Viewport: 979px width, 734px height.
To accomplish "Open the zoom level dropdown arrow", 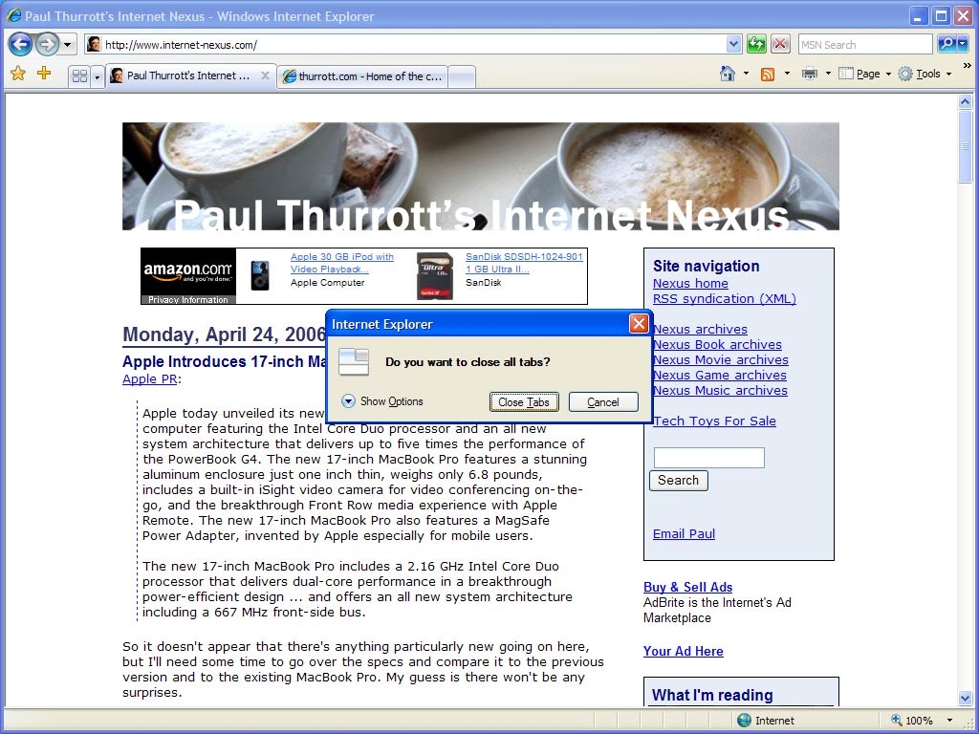I will pos(949,721).
